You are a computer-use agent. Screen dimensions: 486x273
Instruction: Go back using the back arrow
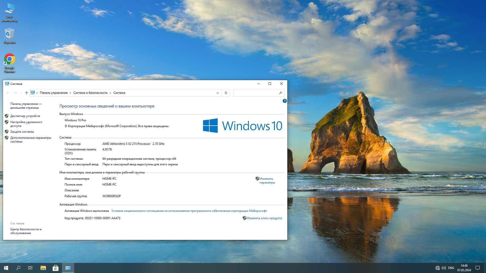[x=8, y=93]
